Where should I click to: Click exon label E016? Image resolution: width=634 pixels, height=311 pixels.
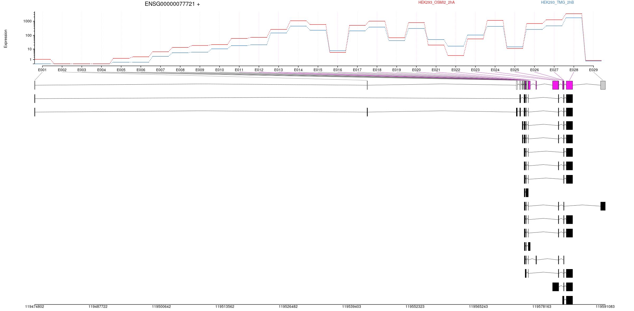[x=338, y=70]
